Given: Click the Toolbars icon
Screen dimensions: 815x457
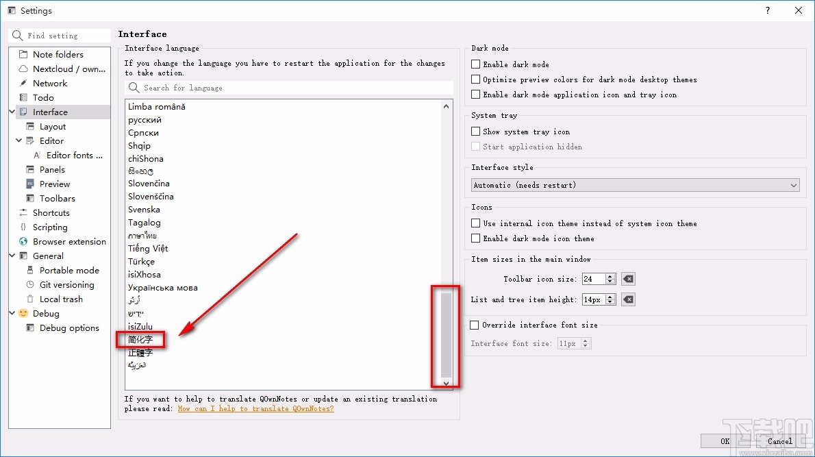Looking at the screenshot, I should click(30, 198).
